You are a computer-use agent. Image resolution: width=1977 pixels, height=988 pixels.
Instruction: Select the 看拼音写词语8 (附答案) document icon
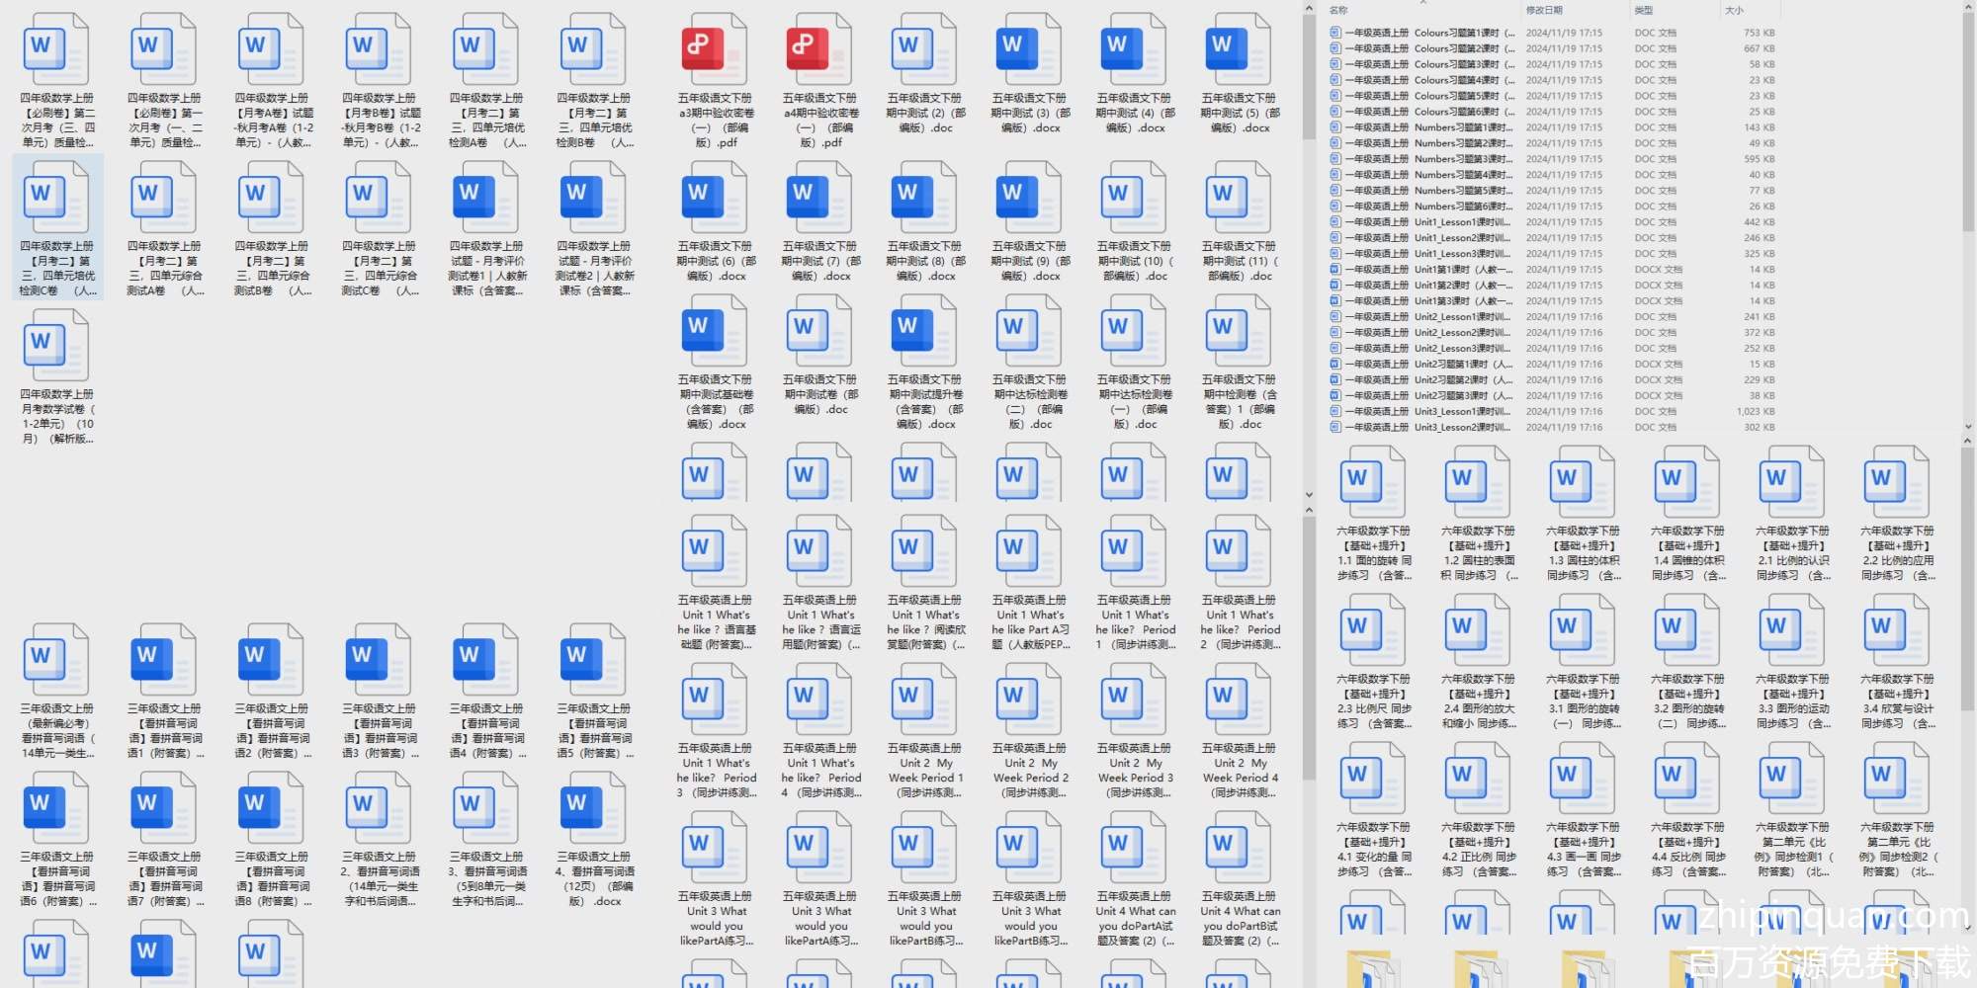(x=272, y=807)
